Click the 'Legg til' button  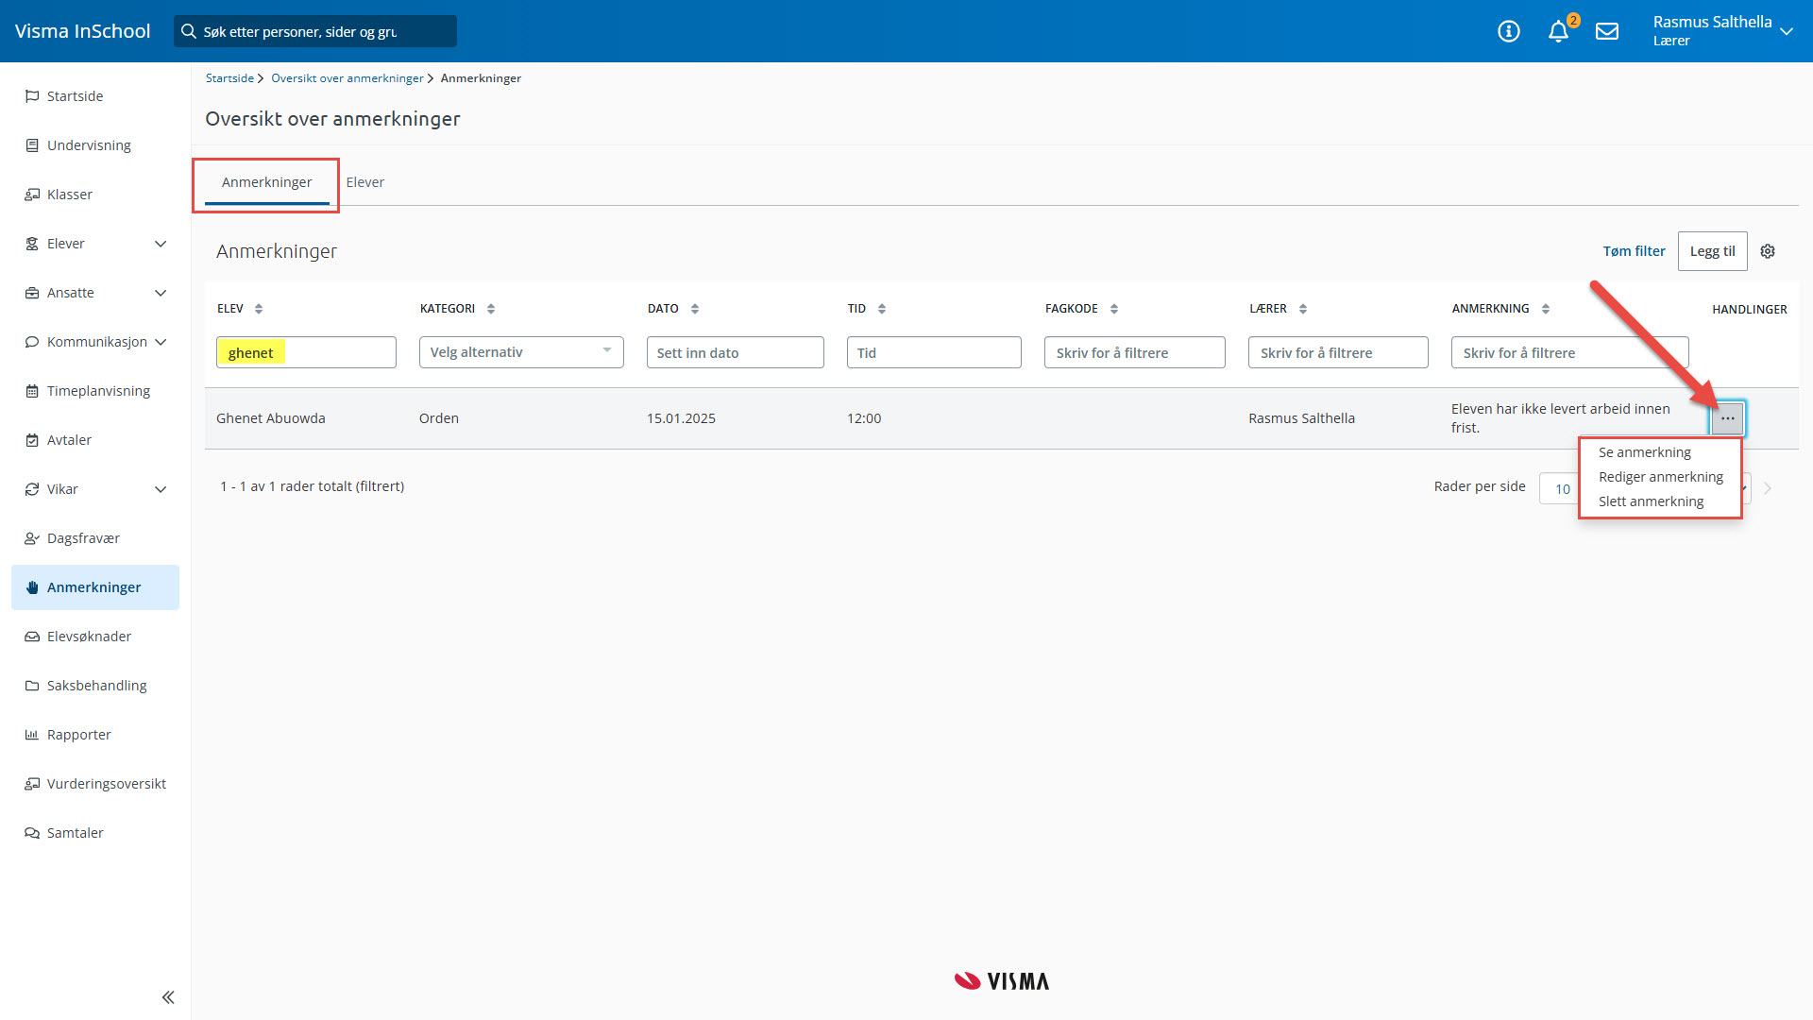click(1712, 251)
